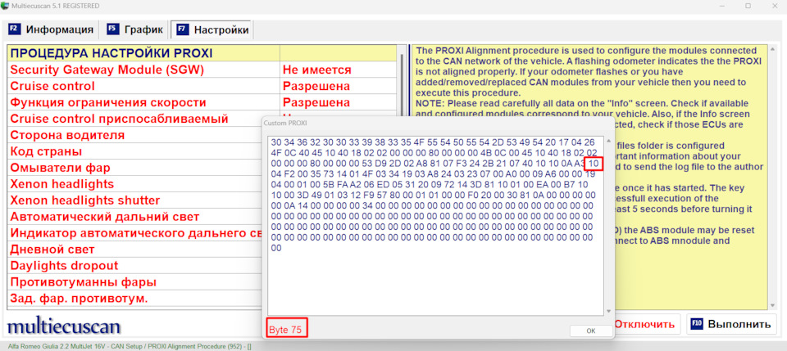Screen dimensions: 787x351
Task: Select the Daylights dropout row
Action: coord(135,265)
